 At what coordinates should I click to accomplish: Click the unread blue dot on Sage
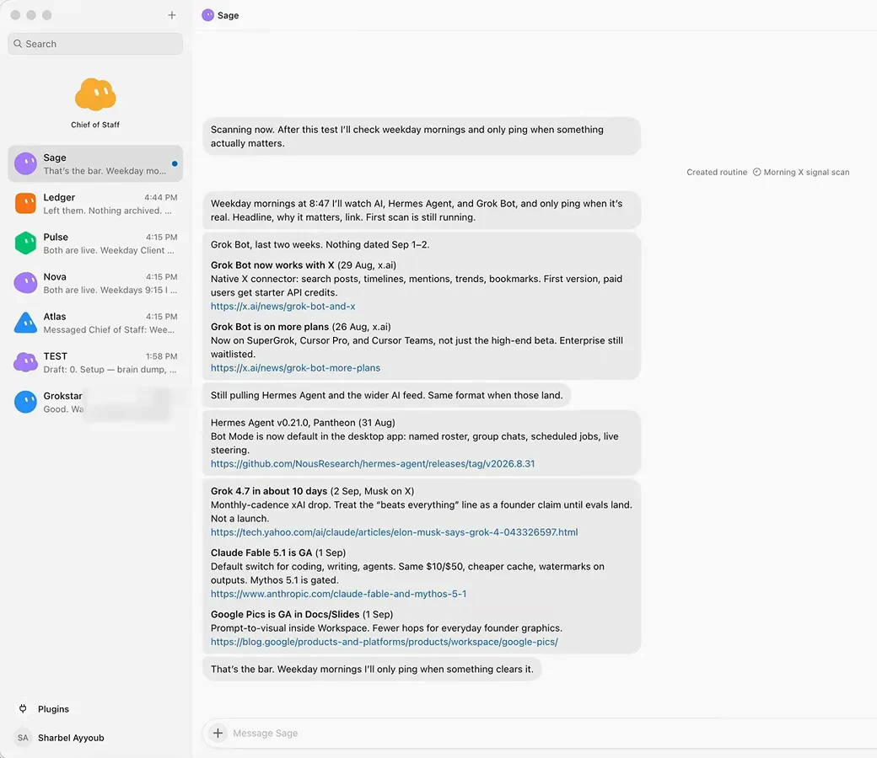coord(175,163)
